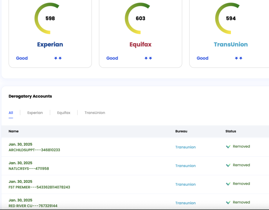Click Transunion link in FST PREMIER row
The image size is (269, 210).
pyautogui.click(x=185, y=185)
